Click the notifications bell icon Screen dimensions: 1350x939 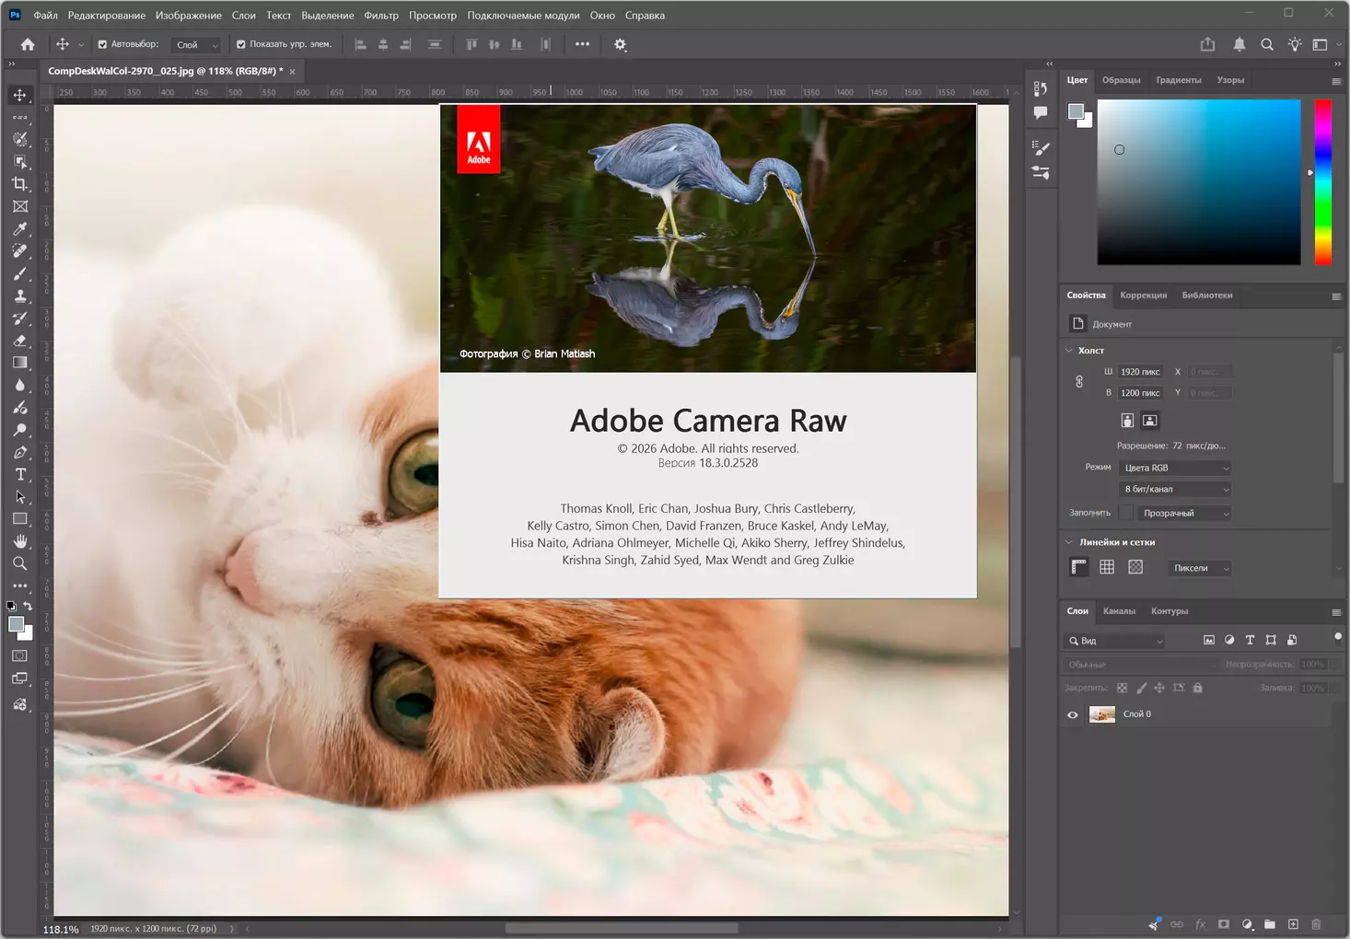pyautogui.click(x=1239, y=44)
